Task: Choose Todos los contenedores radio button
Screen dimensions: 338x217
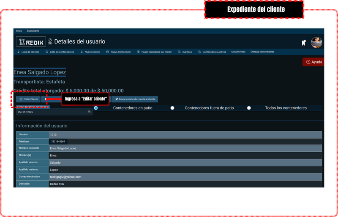Action: point(249,108)
